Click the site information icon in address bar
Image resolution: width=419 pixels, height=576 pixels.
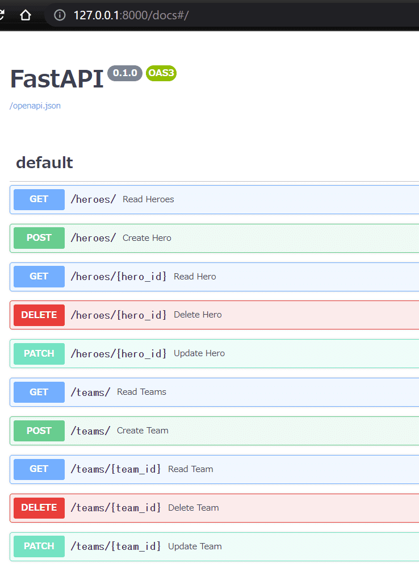point(60,15)
